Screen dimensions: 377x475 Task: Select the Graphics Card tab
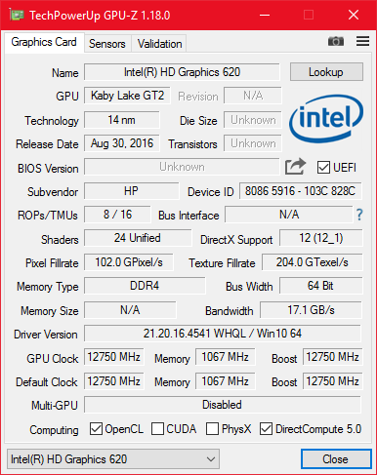[x=44, y=42]
